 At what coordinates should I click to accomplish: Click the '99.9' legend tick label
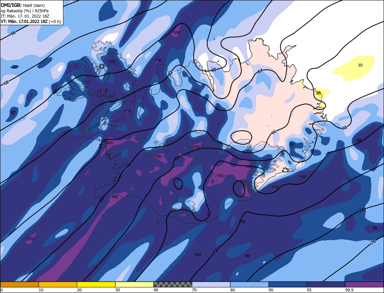coord(349,290)
